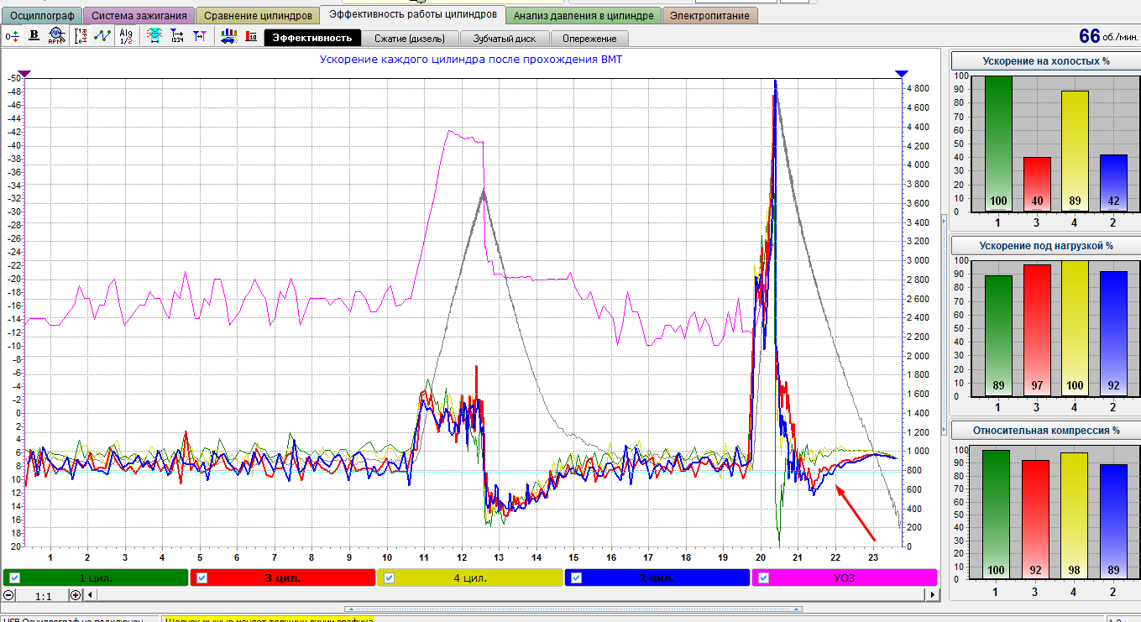Select the Сжатие (дизель) sub-tab
Screen dimensions: 1141x622
tap(411, 38)
